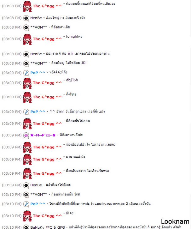Click HenBe username in อ้อมใหญ่ กะ message
This screenshot has height=229, width=191.
click(x=36, y=18)
